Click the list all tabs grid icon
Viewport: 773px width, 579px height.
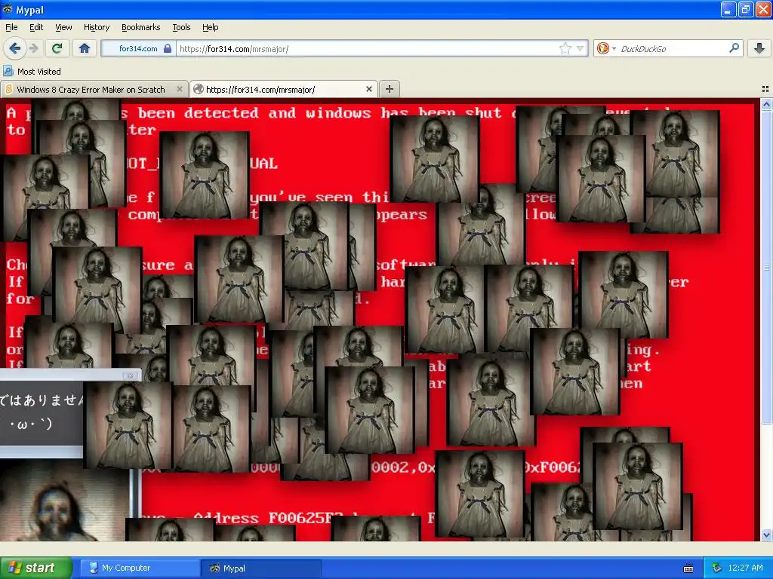[765, 89]
